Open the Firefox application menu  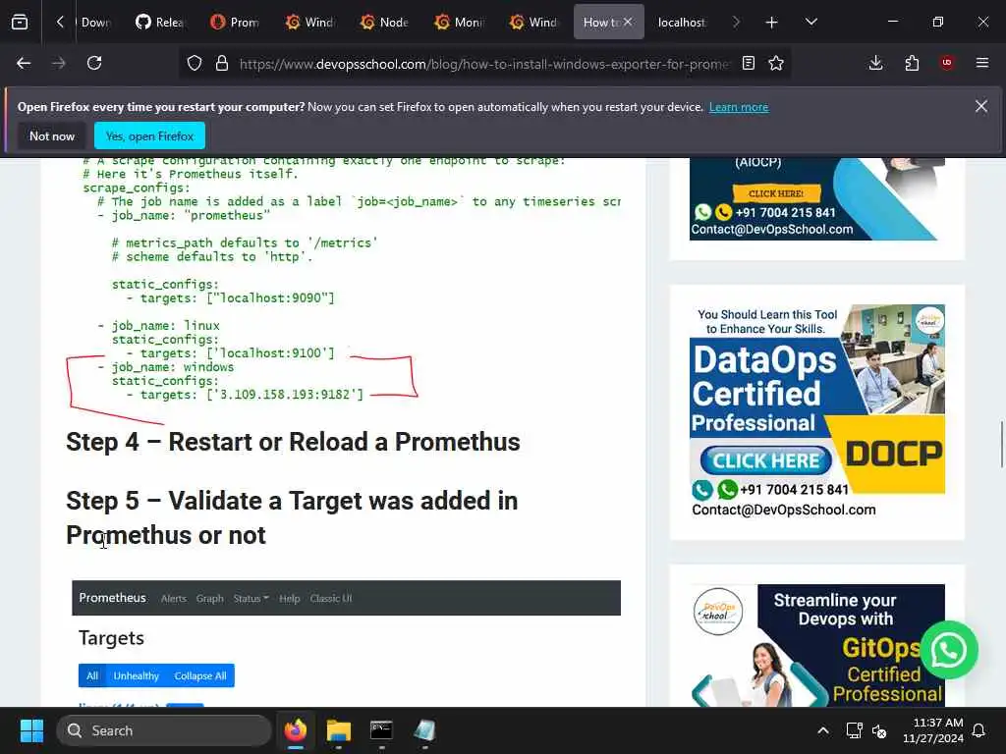(982, 63)
